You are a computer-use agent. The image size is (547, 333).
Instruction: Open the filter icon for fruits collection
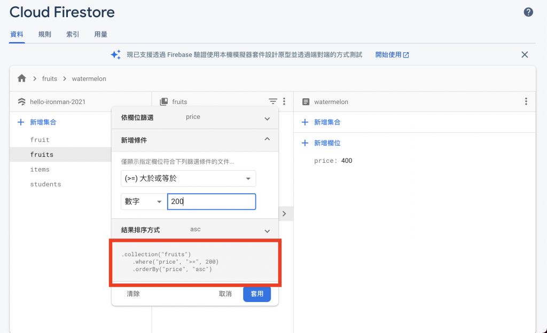273,101
